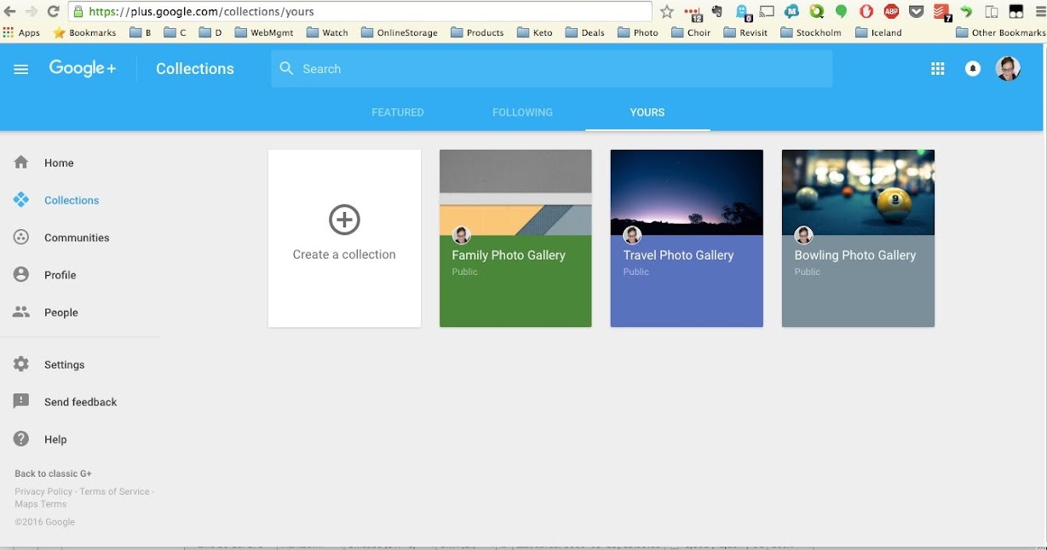Expand the Keto bookmarks folder
The image size is (1047, 550).
534,32
